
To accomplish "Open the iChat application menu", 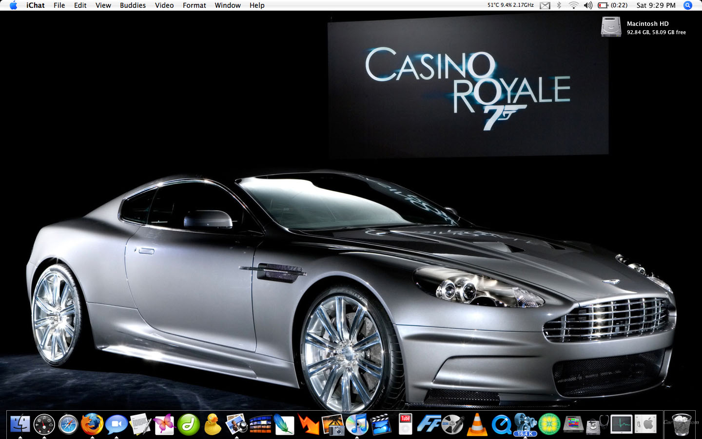I will (x=36, y=5).
